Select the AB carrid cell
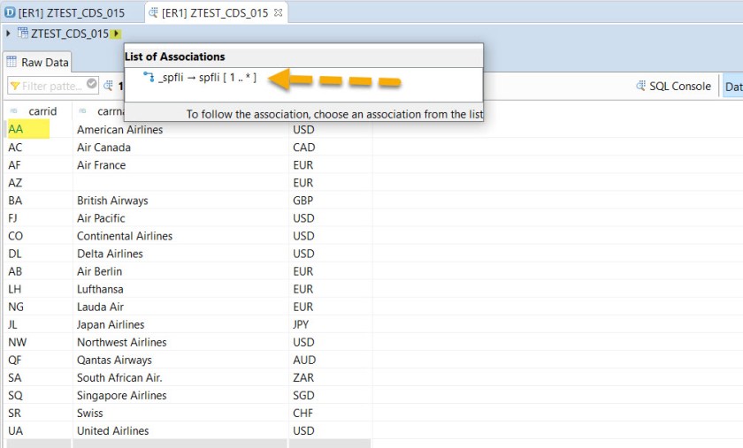 [38, 271]
